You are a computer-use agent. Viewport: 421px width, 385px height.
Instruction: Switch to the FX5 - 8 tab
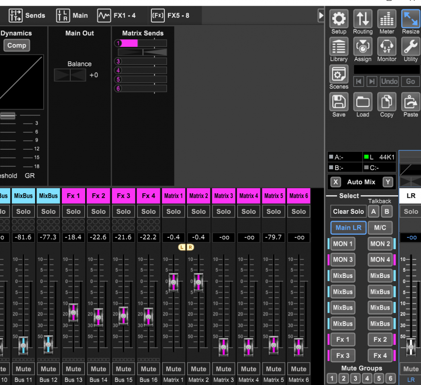coord(170,16)
